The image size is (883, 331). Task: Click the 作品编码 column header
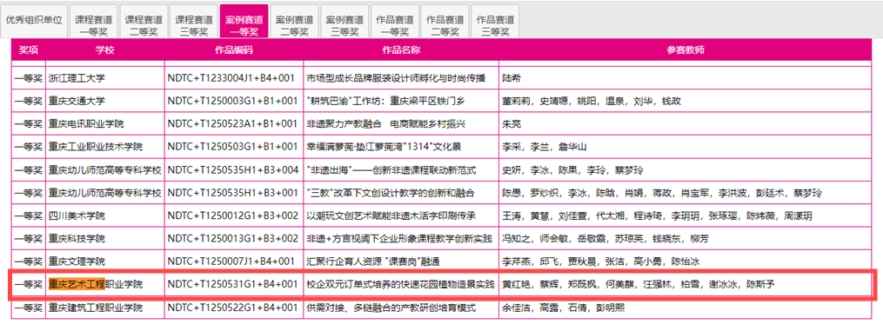point(234,50)
